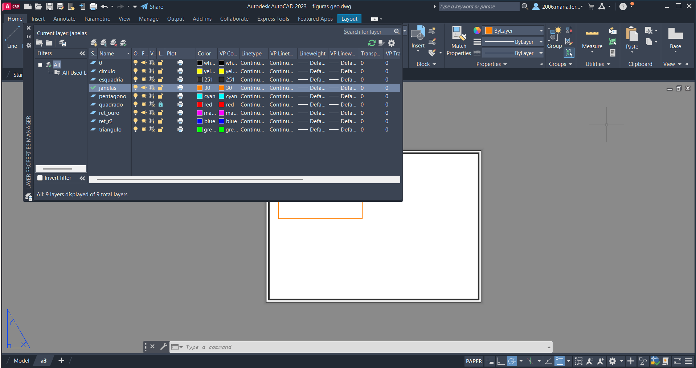
Task: Expand the Properties panel title
Action: click(491, 64)
